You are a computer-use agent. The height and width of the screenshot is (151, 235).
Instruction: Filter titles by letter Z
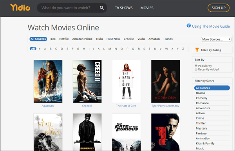[x=183, y=49]
